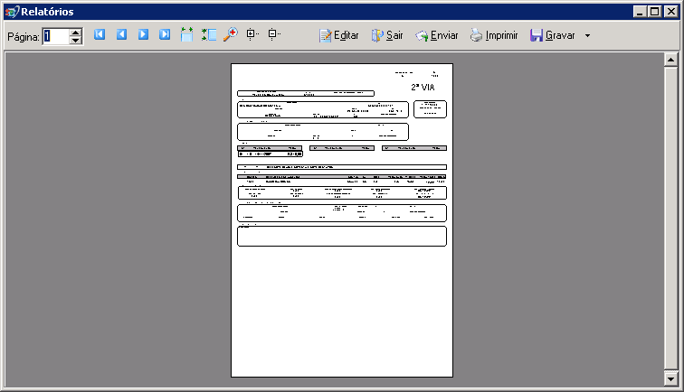Click the vertical scrollbar track

[671, 219]
